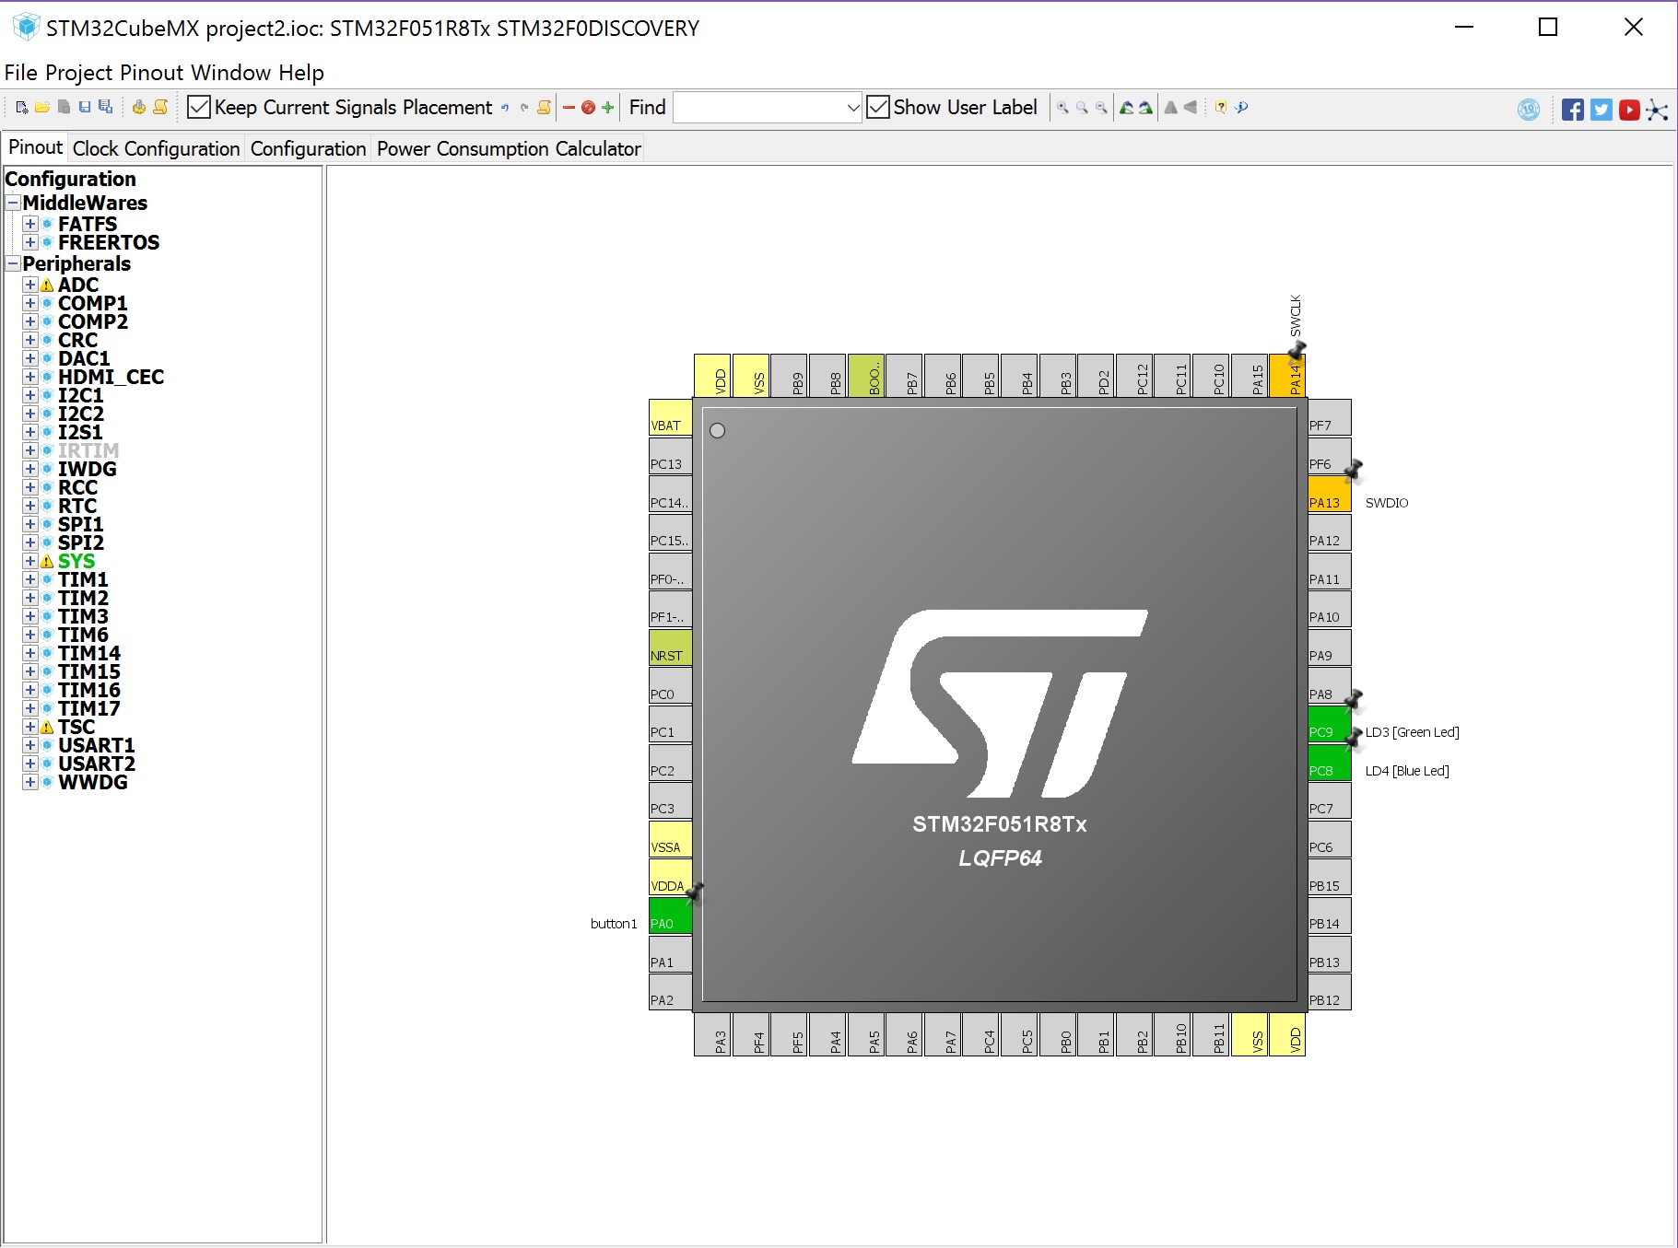Open the Facebook link icon
The height and width of the screenshot is (1248, 1678).
tap(1573, 110)
